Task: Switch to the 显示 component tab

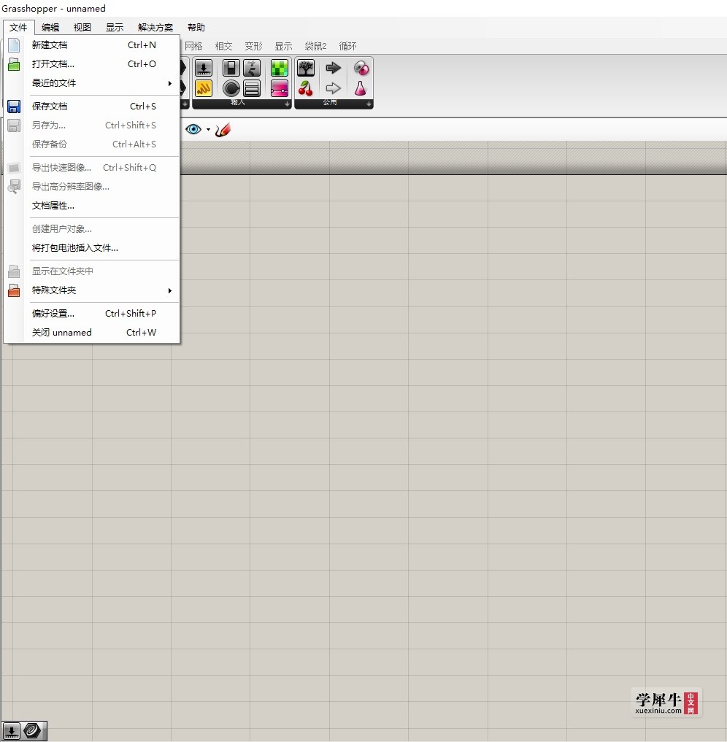Action: click(283, 46)
